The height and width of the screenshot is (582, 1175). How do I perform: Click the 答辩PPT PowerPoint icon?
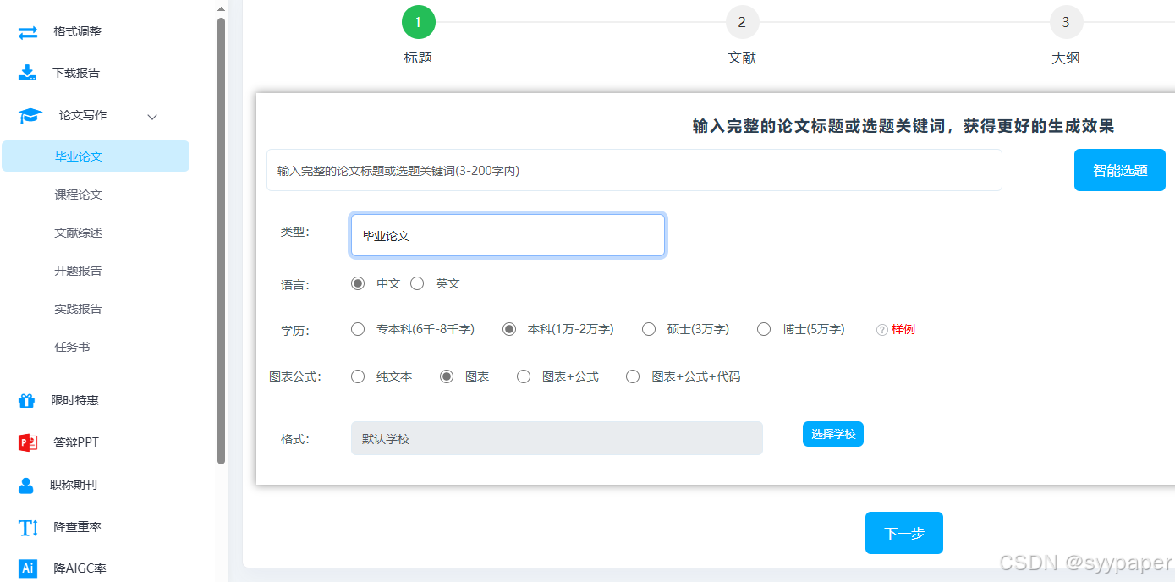[x=28, y=442]
